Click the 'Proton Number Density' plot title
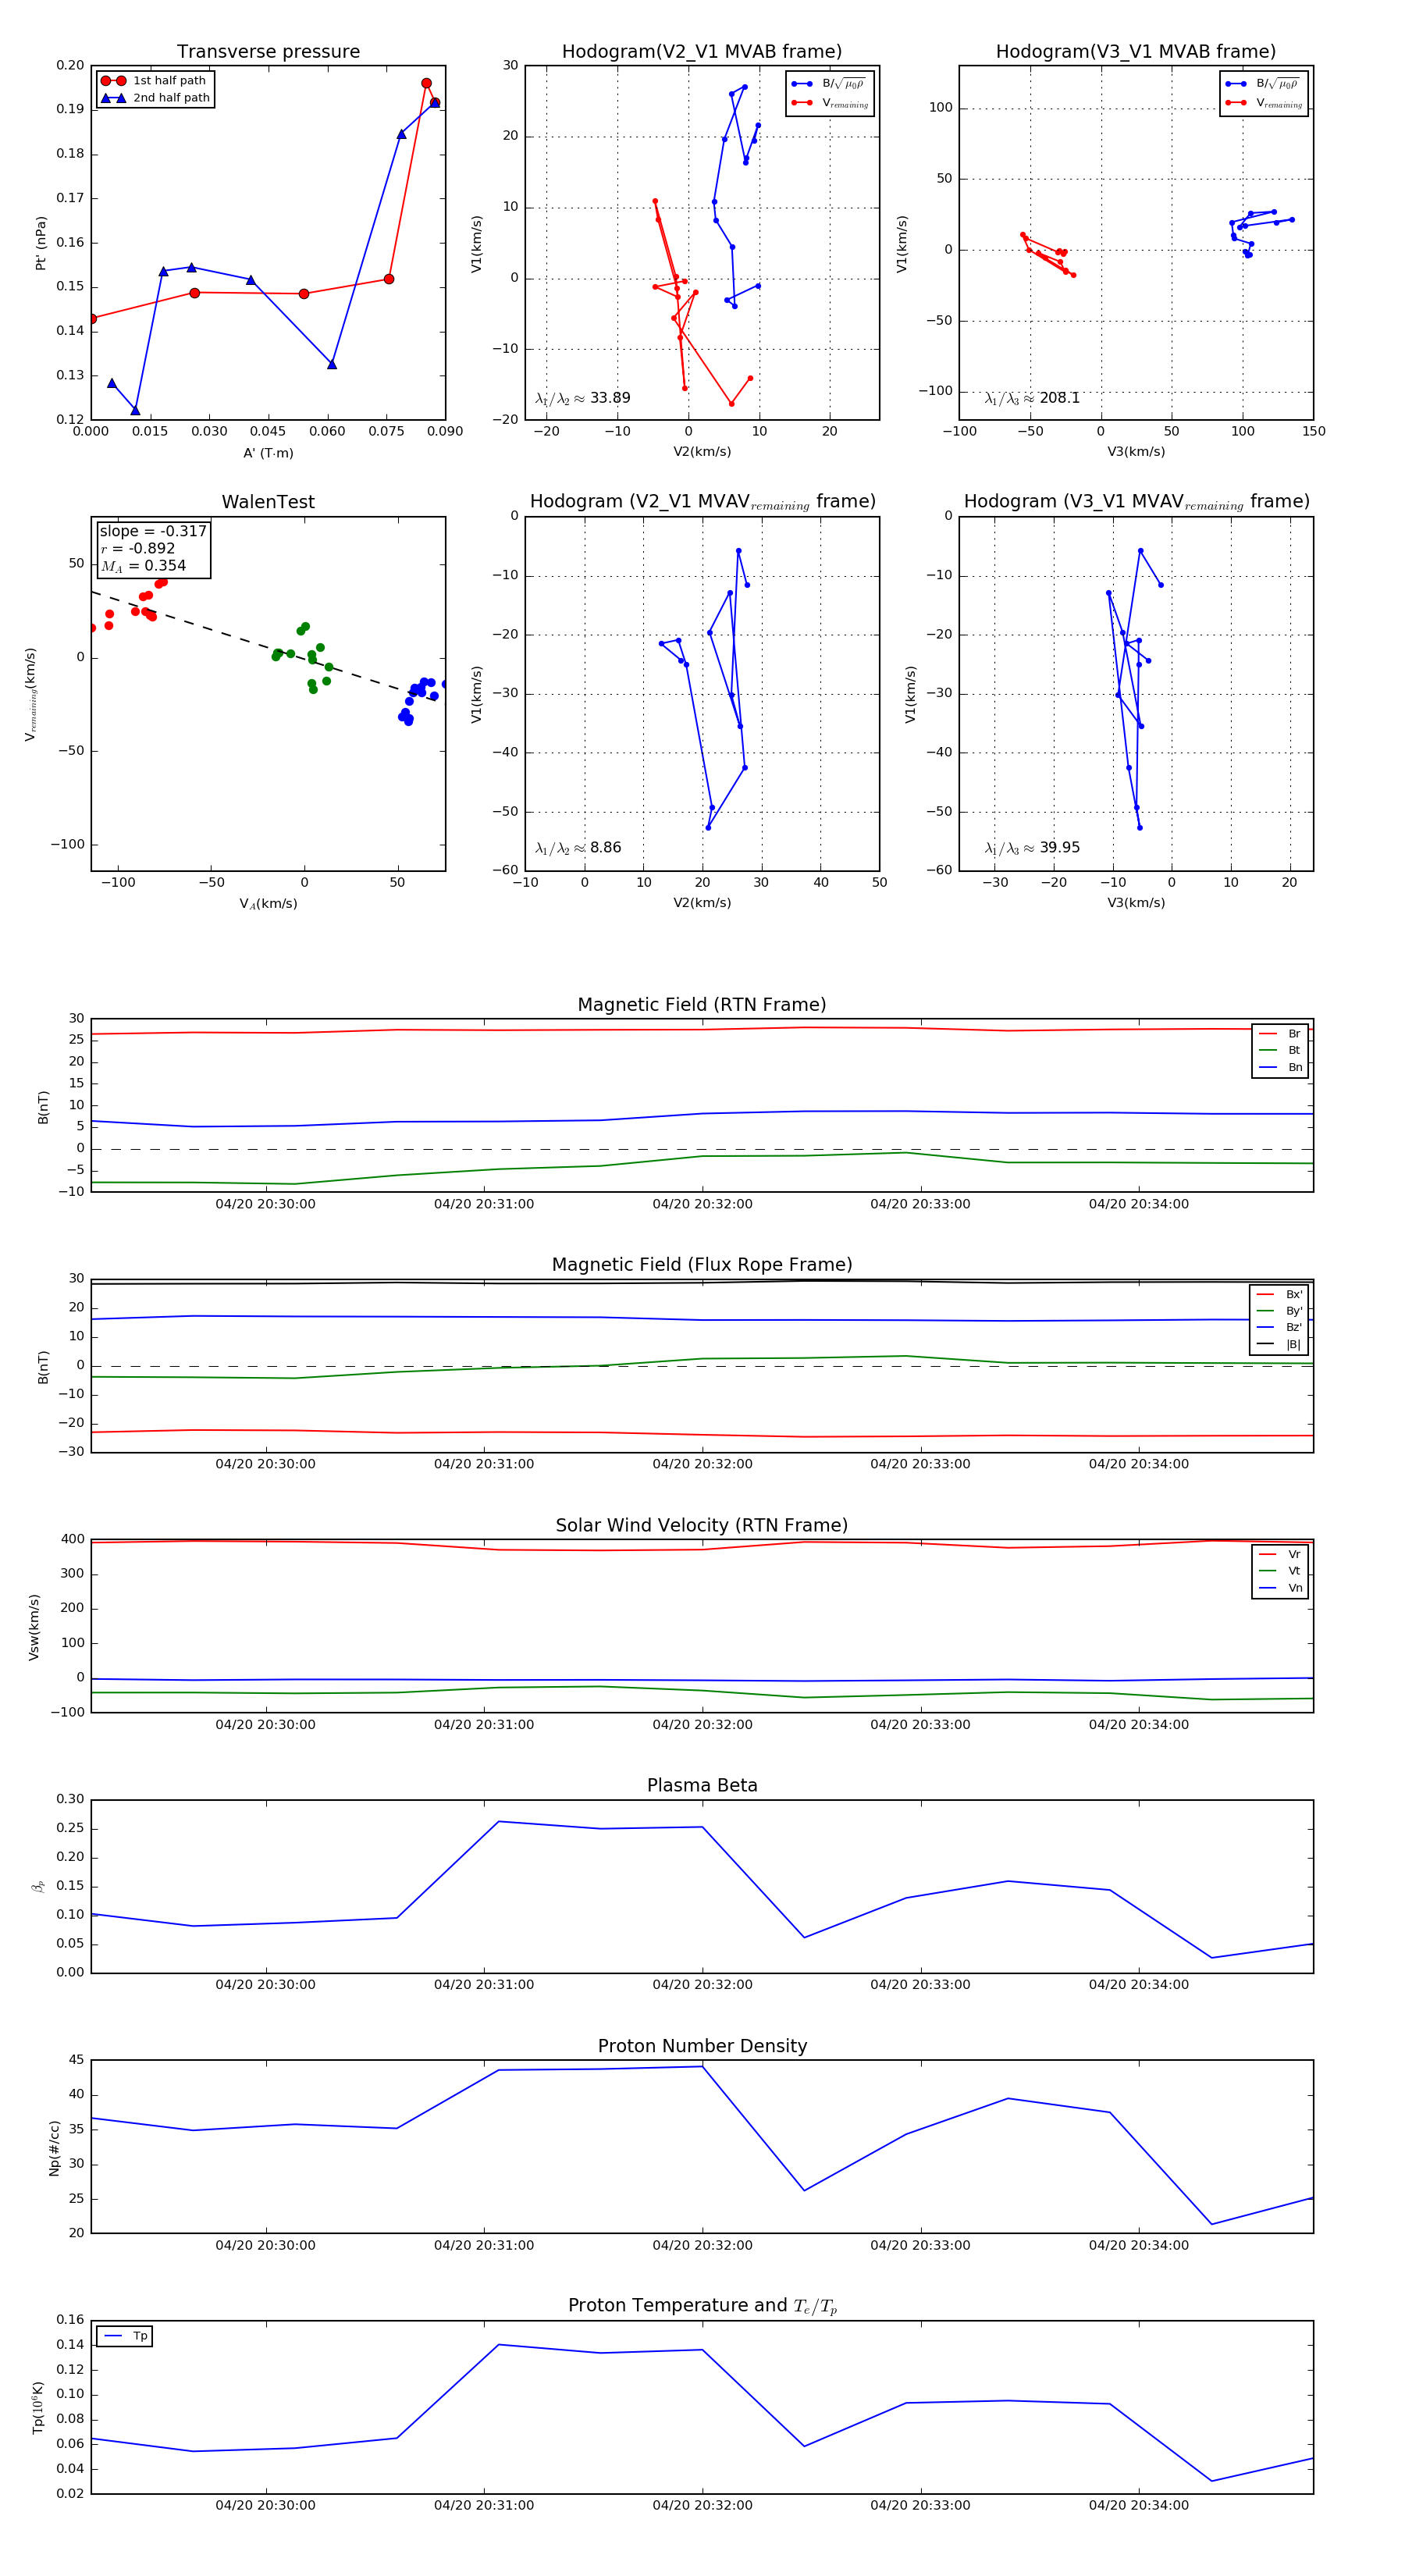The image size is (1405, 2576). (x=702, y=2046)
